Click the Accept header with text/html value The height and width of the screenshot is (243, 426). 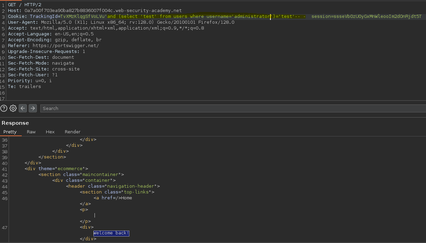coord(106,28)
